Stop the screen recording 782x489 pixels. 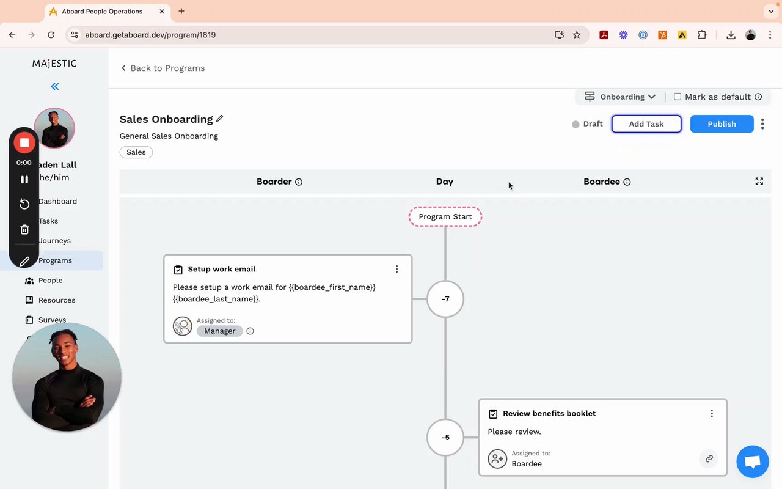24,143
